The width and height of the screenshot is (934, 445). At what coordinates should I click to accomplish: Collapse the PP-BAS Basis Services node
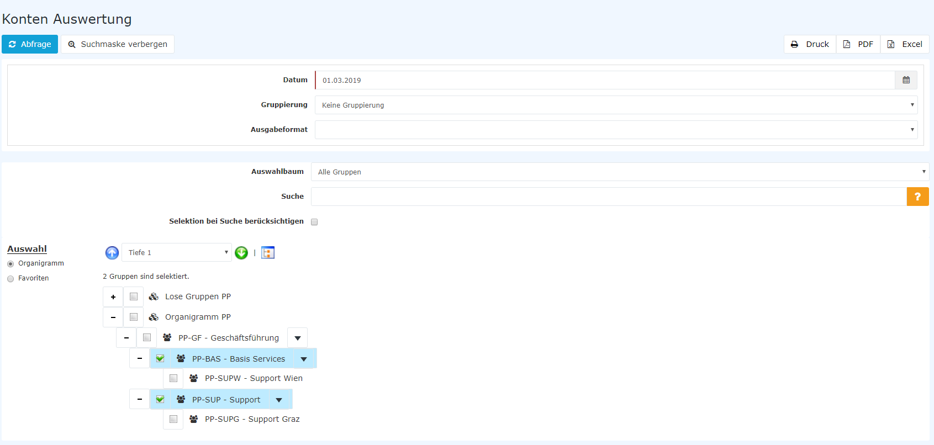click(x=140, y=358)
